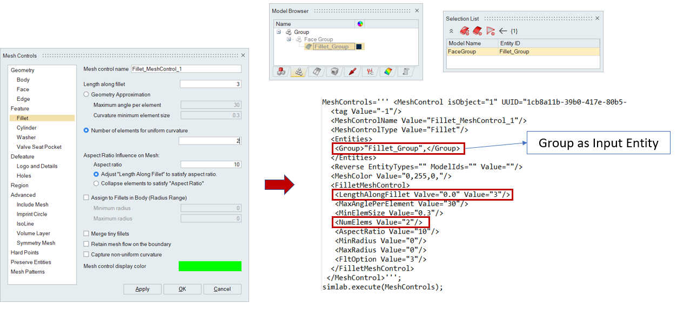677x316 pixels.
Task: Open the green mesh control display color swatch
Action: [210, 266]
